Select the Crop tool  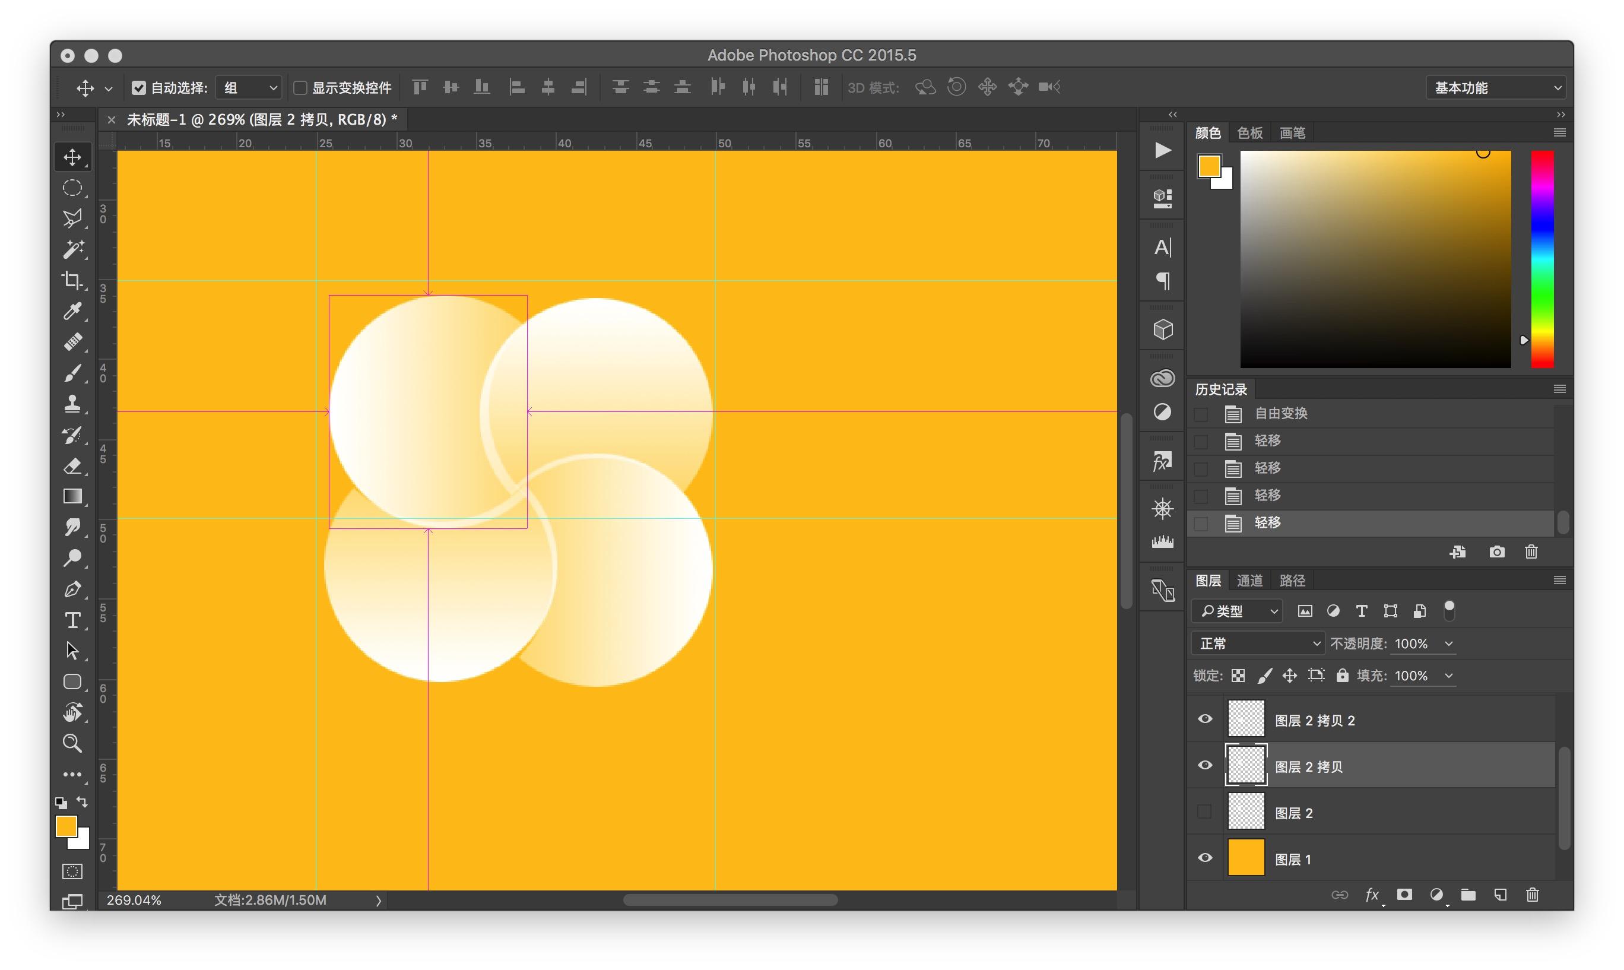[x=72, y=280]
